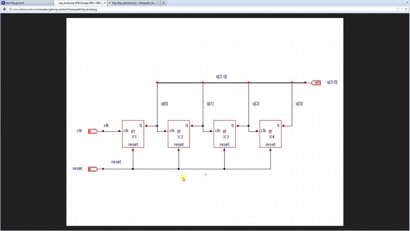Click the q[2] wire label
Viewport: 410px width, 231px height.
256,104
